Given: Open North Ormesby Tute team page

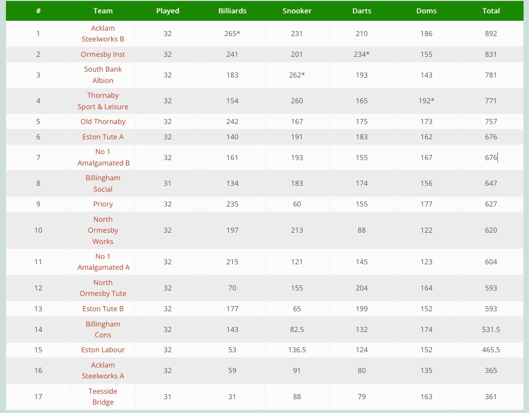Looking at the screenshot, I should pyautogui.click(x=103, y=288).
